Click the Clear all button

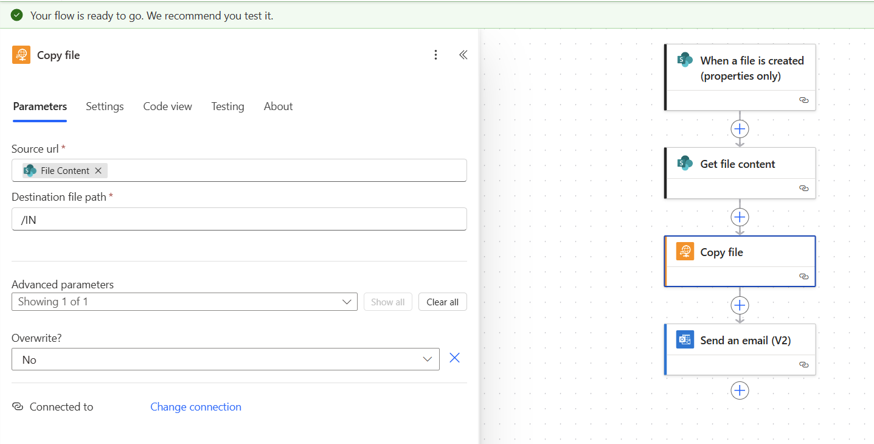[x=442, y=302]
